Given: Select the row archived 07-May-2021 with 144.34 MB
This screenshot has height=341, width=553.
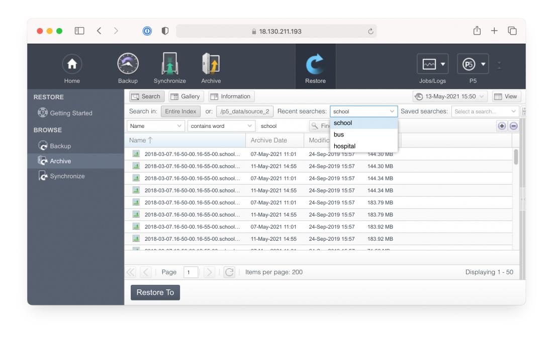Looking at the screenshot, I should [x=318, y=179].
